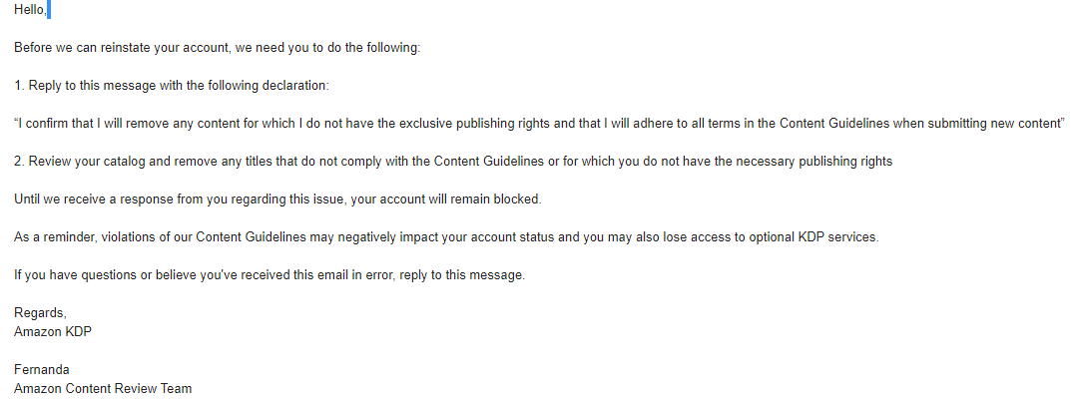1084x399 pixels.
Task: Click the "Amazon KDP" signature line
Action: [53, 331]
